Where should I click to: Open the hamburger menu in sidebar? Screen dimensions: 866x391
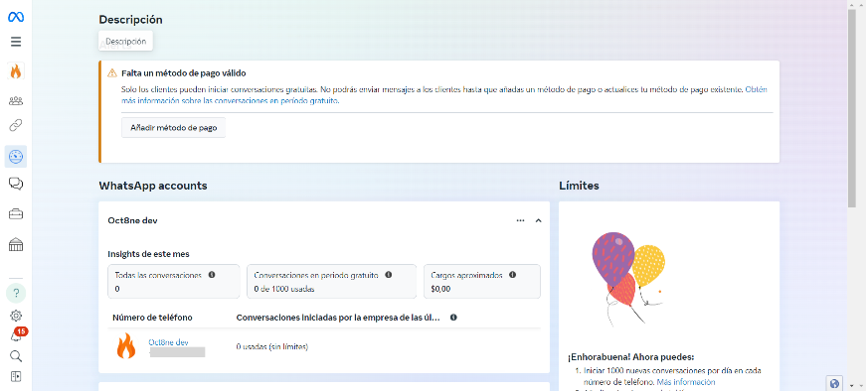[16, 42]
